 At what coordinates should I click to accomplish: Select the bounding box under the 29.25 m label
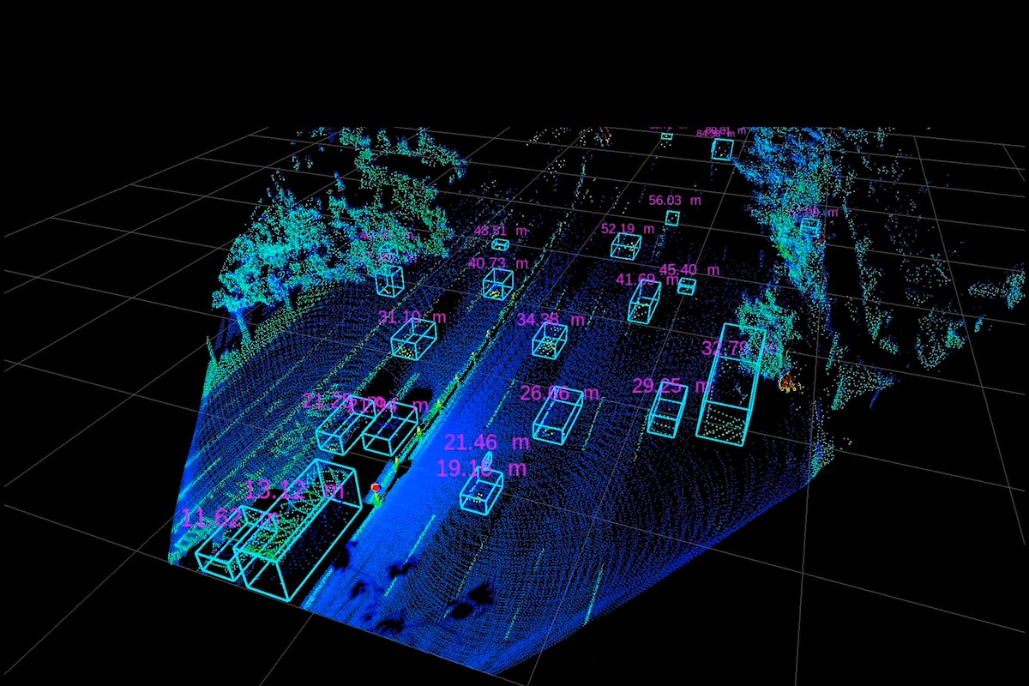[x=668, y=411]
